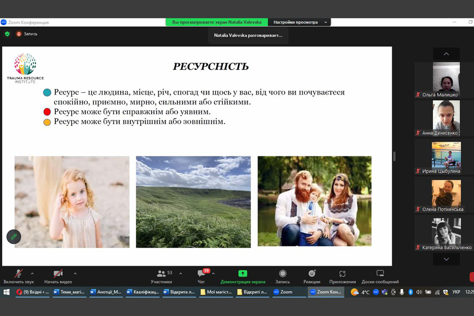This screenshot has height=316, width=474.
Task: Expand video options arrow next to camera
Action: (75, 273)
